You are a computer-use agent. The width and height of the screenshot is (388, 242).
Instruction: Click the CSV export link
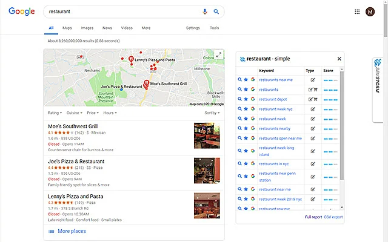[x=333, y=217]
